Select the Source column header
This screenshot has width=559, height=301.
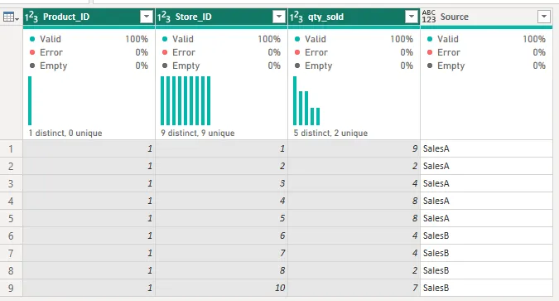point(487,17)
